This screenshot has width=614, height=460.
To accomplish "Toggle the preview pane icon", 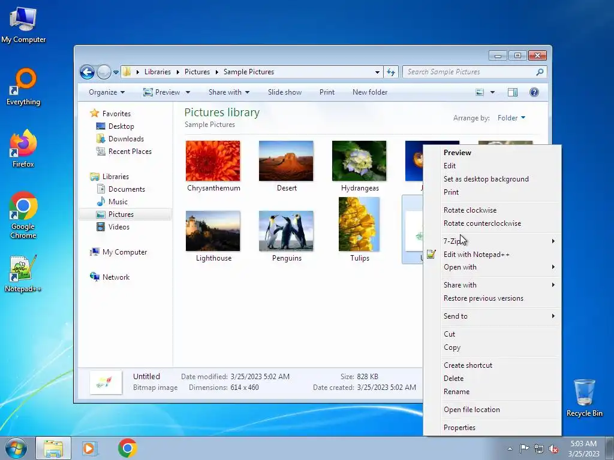I will click(513, 92).
